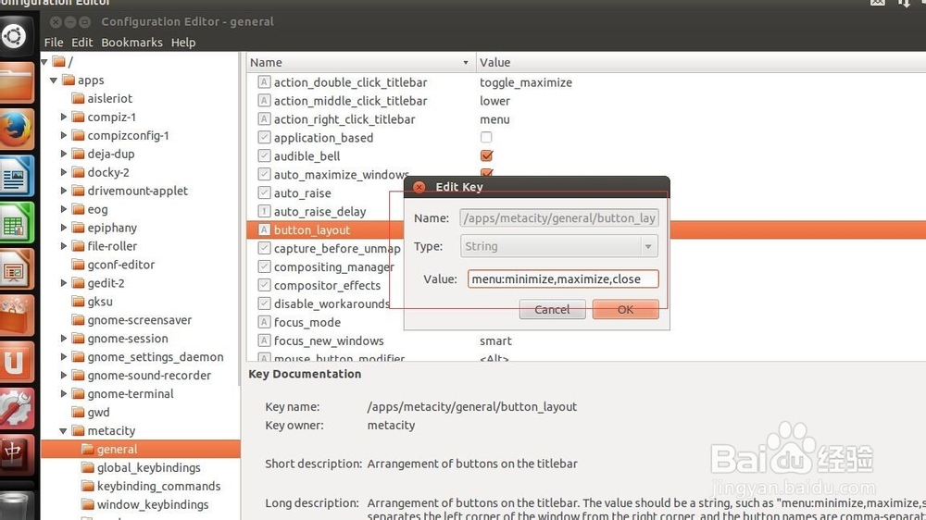
Task: Select the drivemount-applet tree item
Action: click(138, 191)
